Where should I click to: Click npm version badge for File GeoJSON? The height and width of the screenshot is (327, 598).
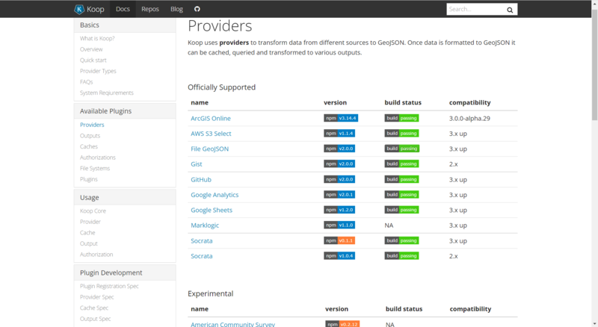339,149
